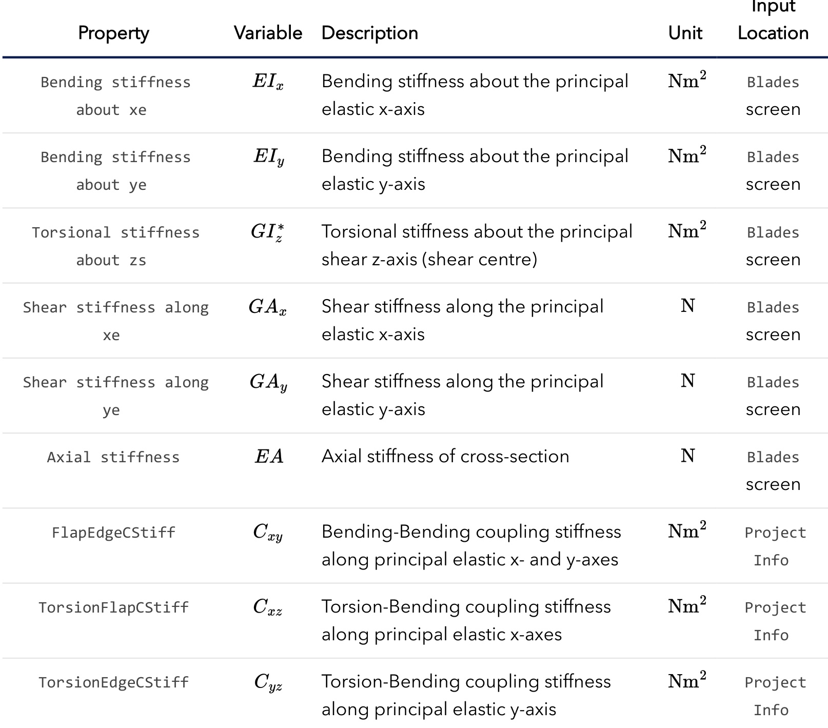
Task: Select the TorsionEdgeCStiff property code
Action: click(x=113, y=682)
